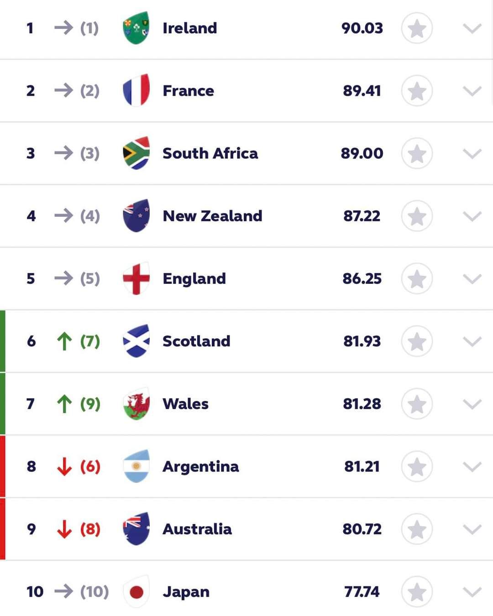Expand the Japan ranking details

(472, 592)
